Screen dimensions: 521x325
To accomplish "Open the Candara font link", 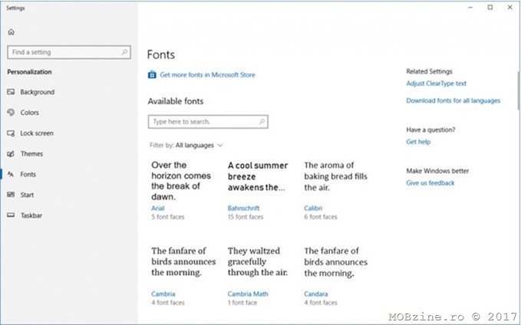I will [x=315, y=294].
